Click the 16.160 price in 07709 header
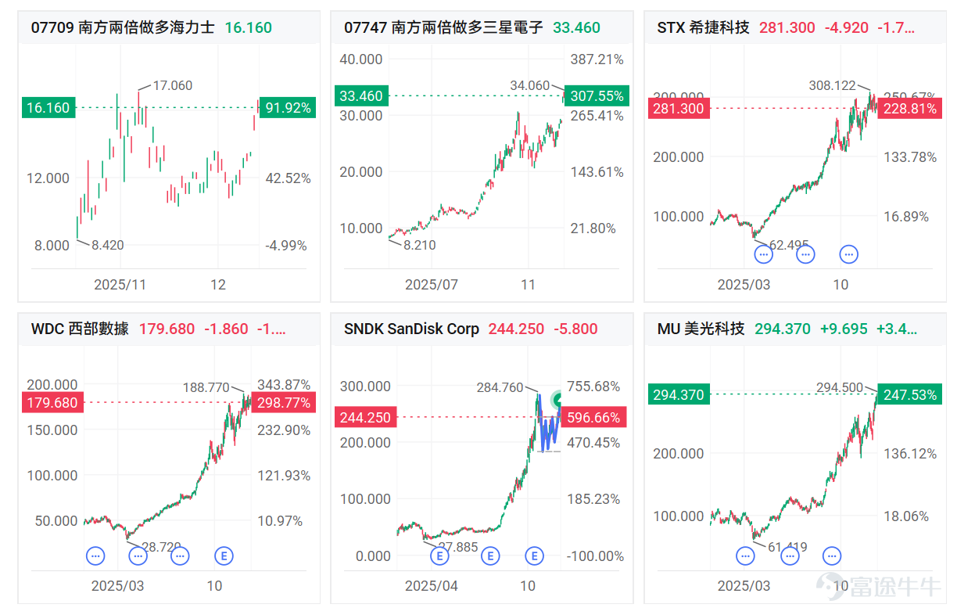 (249, 27)
